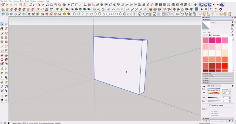Select the Scale tool

point(2,64)
